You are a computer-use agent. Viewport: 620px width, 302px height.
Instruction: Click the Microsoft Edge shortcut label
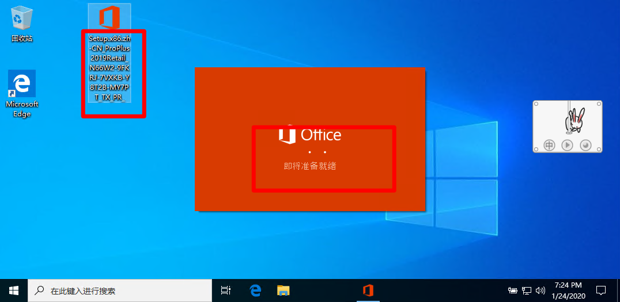[22, 109]
